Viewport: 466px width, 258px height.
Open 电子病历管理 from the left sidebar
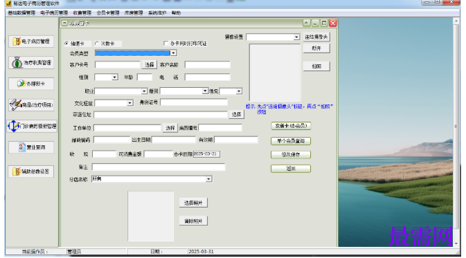(31, 42)
